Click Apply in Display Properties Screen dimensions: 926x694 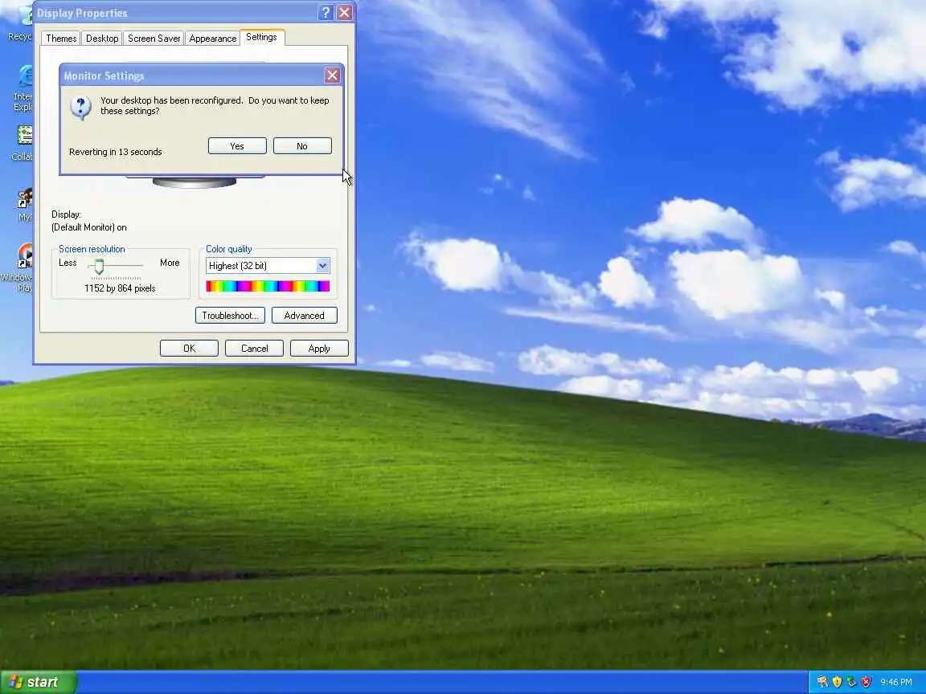(x=319, y=348)
